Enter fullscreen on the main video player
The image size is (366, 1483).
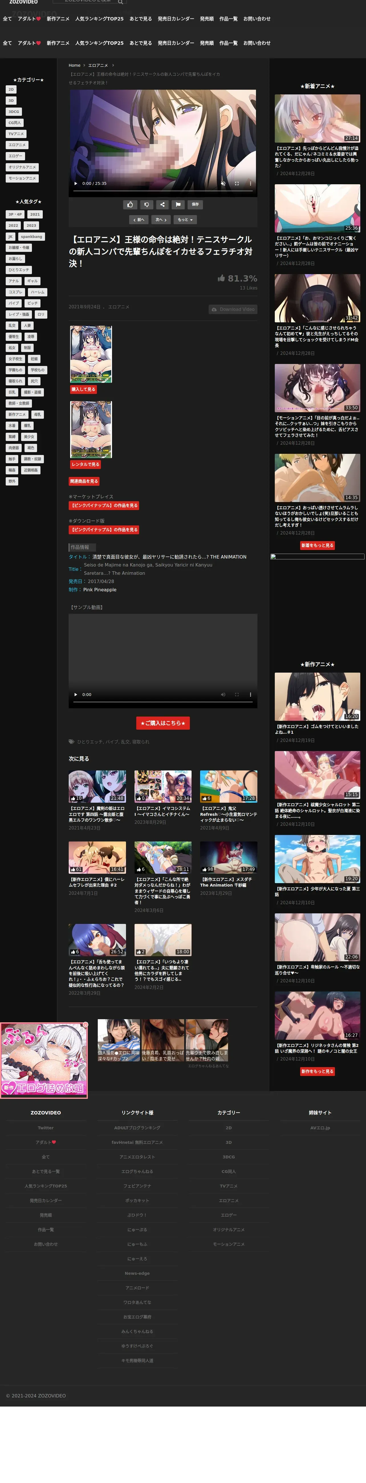(237, 184)
